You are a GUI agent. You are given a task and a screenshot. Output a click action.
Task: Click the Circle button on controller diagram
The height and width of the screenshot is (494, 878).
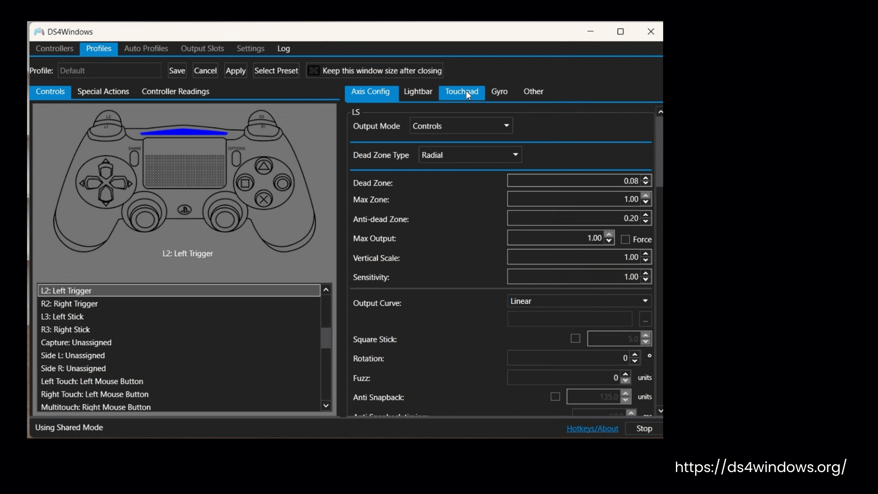pos(283,183)
